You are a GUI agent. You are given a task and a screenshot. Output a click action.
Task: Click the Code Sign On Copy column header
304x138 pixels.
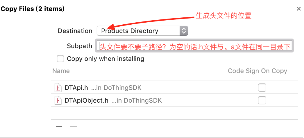257,71
